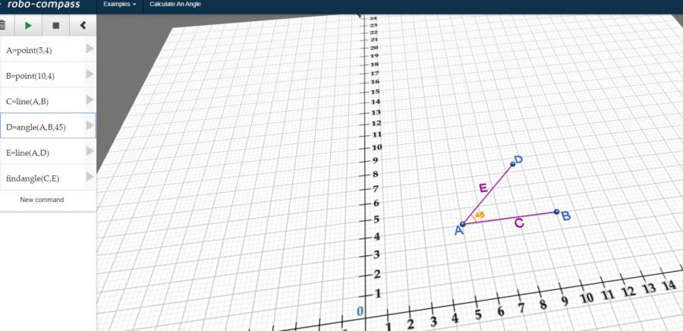Collapse the command panel with left chevron
The image size is (683, 331).
click(83, 25)
